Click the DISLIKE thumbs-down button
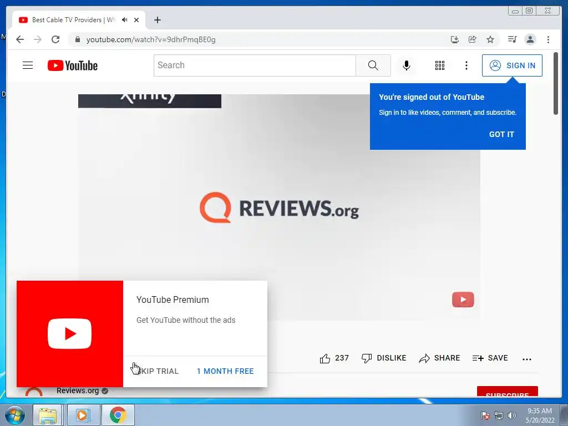The width and height of the screenshot is (568, 426). pos(384,358)
